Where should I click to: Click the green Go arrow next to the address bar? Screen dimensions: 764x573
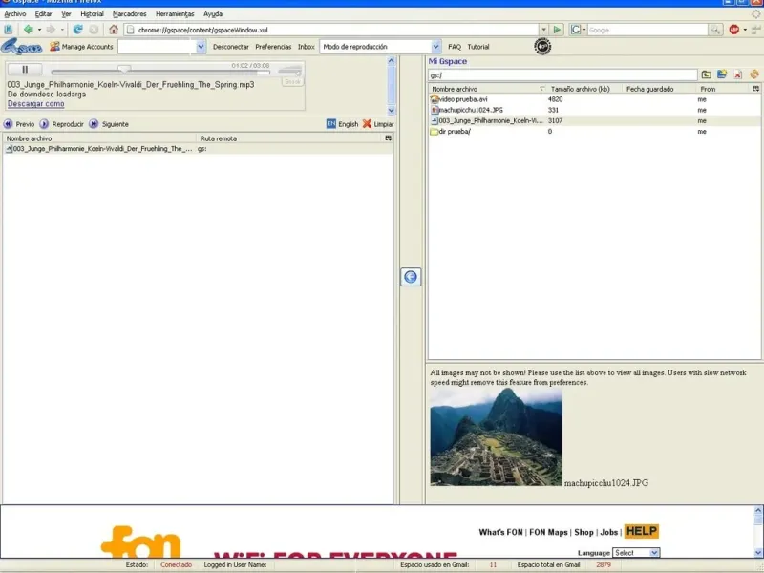[x=557, y=30]
